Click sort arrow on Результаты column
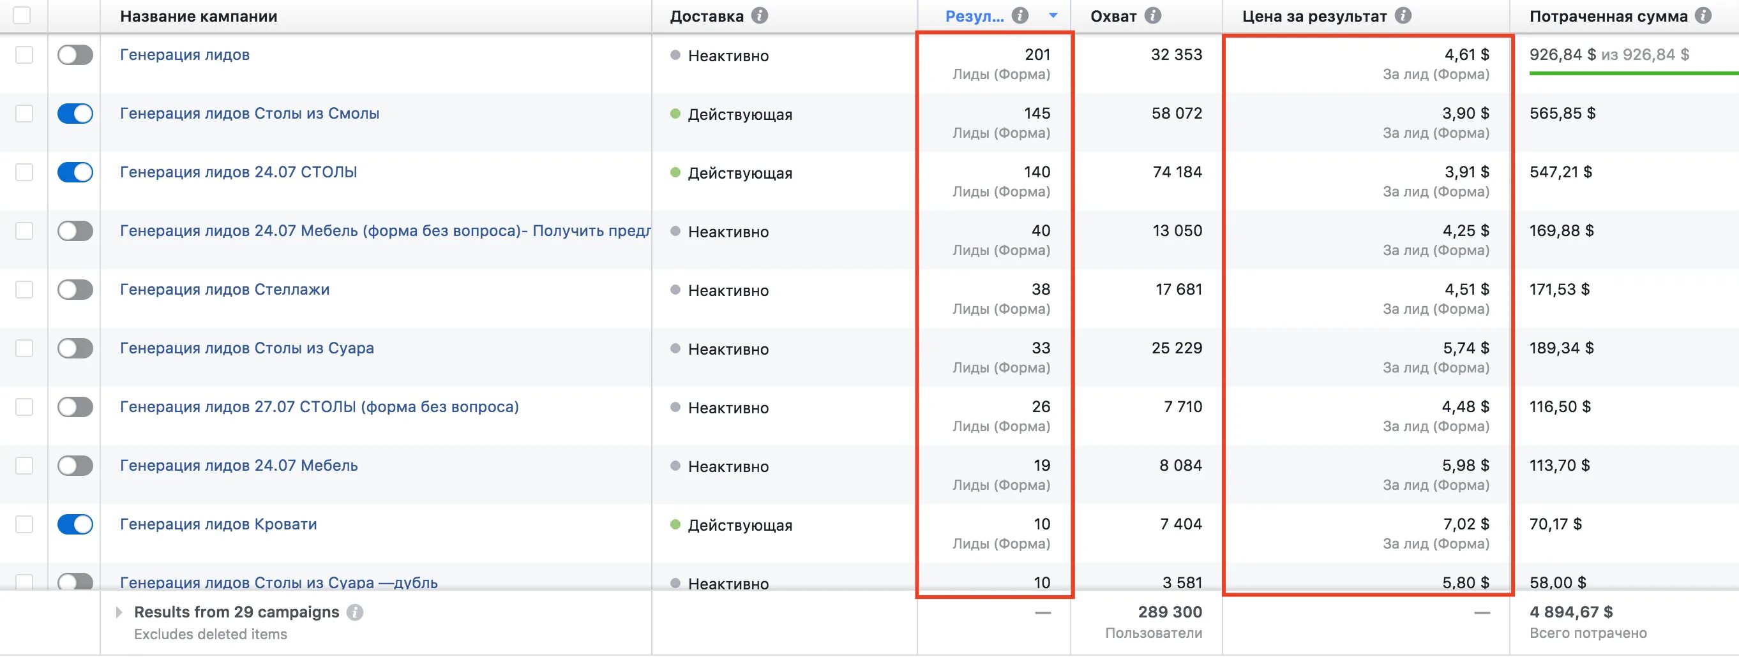This screenshot has height=657, width=1739. tap(1053, 15)
